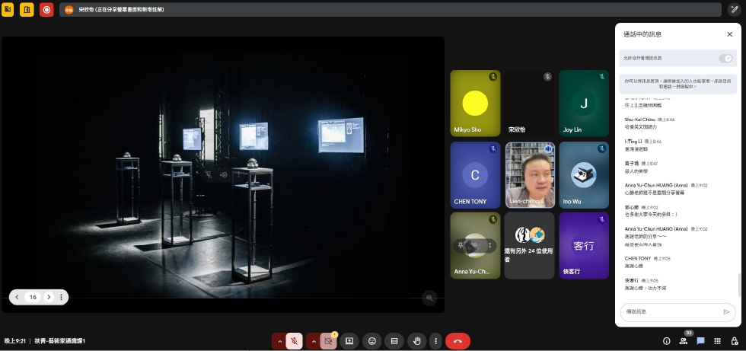Raise hand icon
746x351 pixels.
[x=415, y=341]
